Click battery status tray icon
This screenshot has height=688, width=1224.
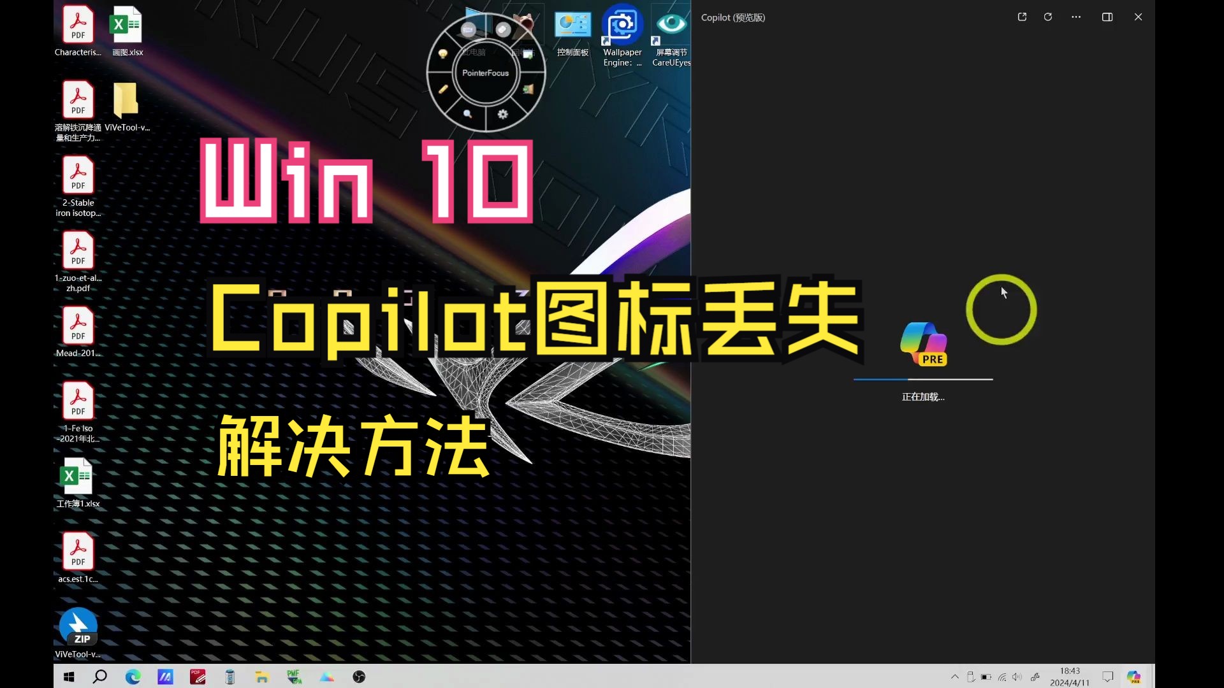986,677
